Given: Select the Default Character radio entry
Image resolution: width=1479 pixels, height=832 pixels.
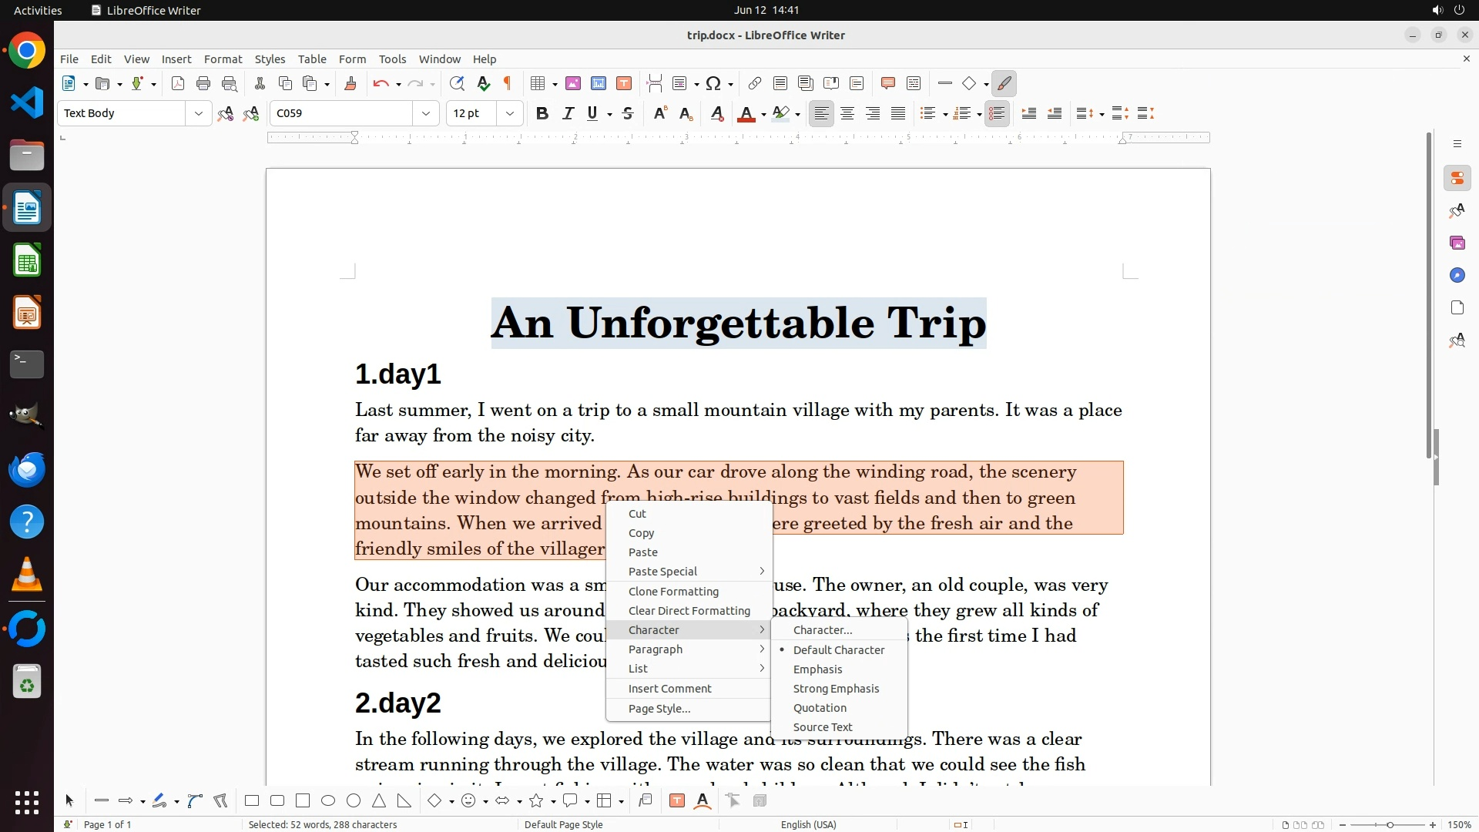Looking at the screenshot, I should point(838,650).
